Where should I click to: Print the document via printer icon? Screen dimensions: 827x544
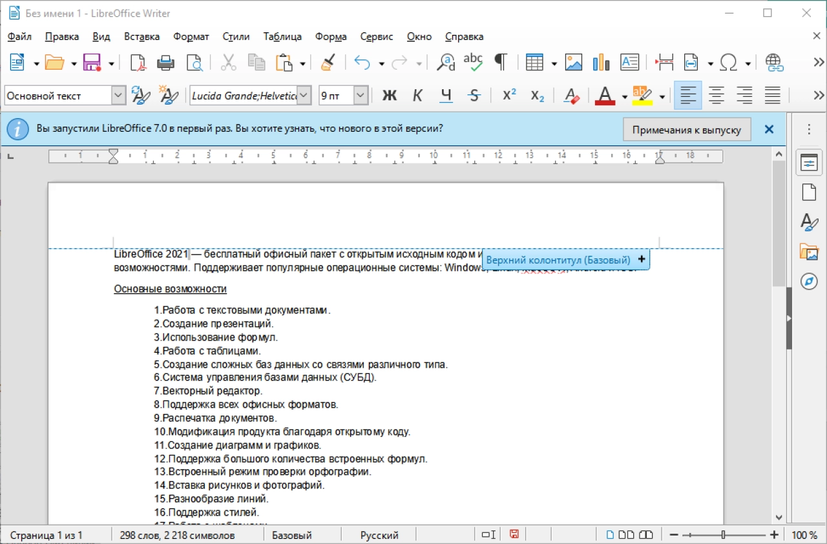166,63
